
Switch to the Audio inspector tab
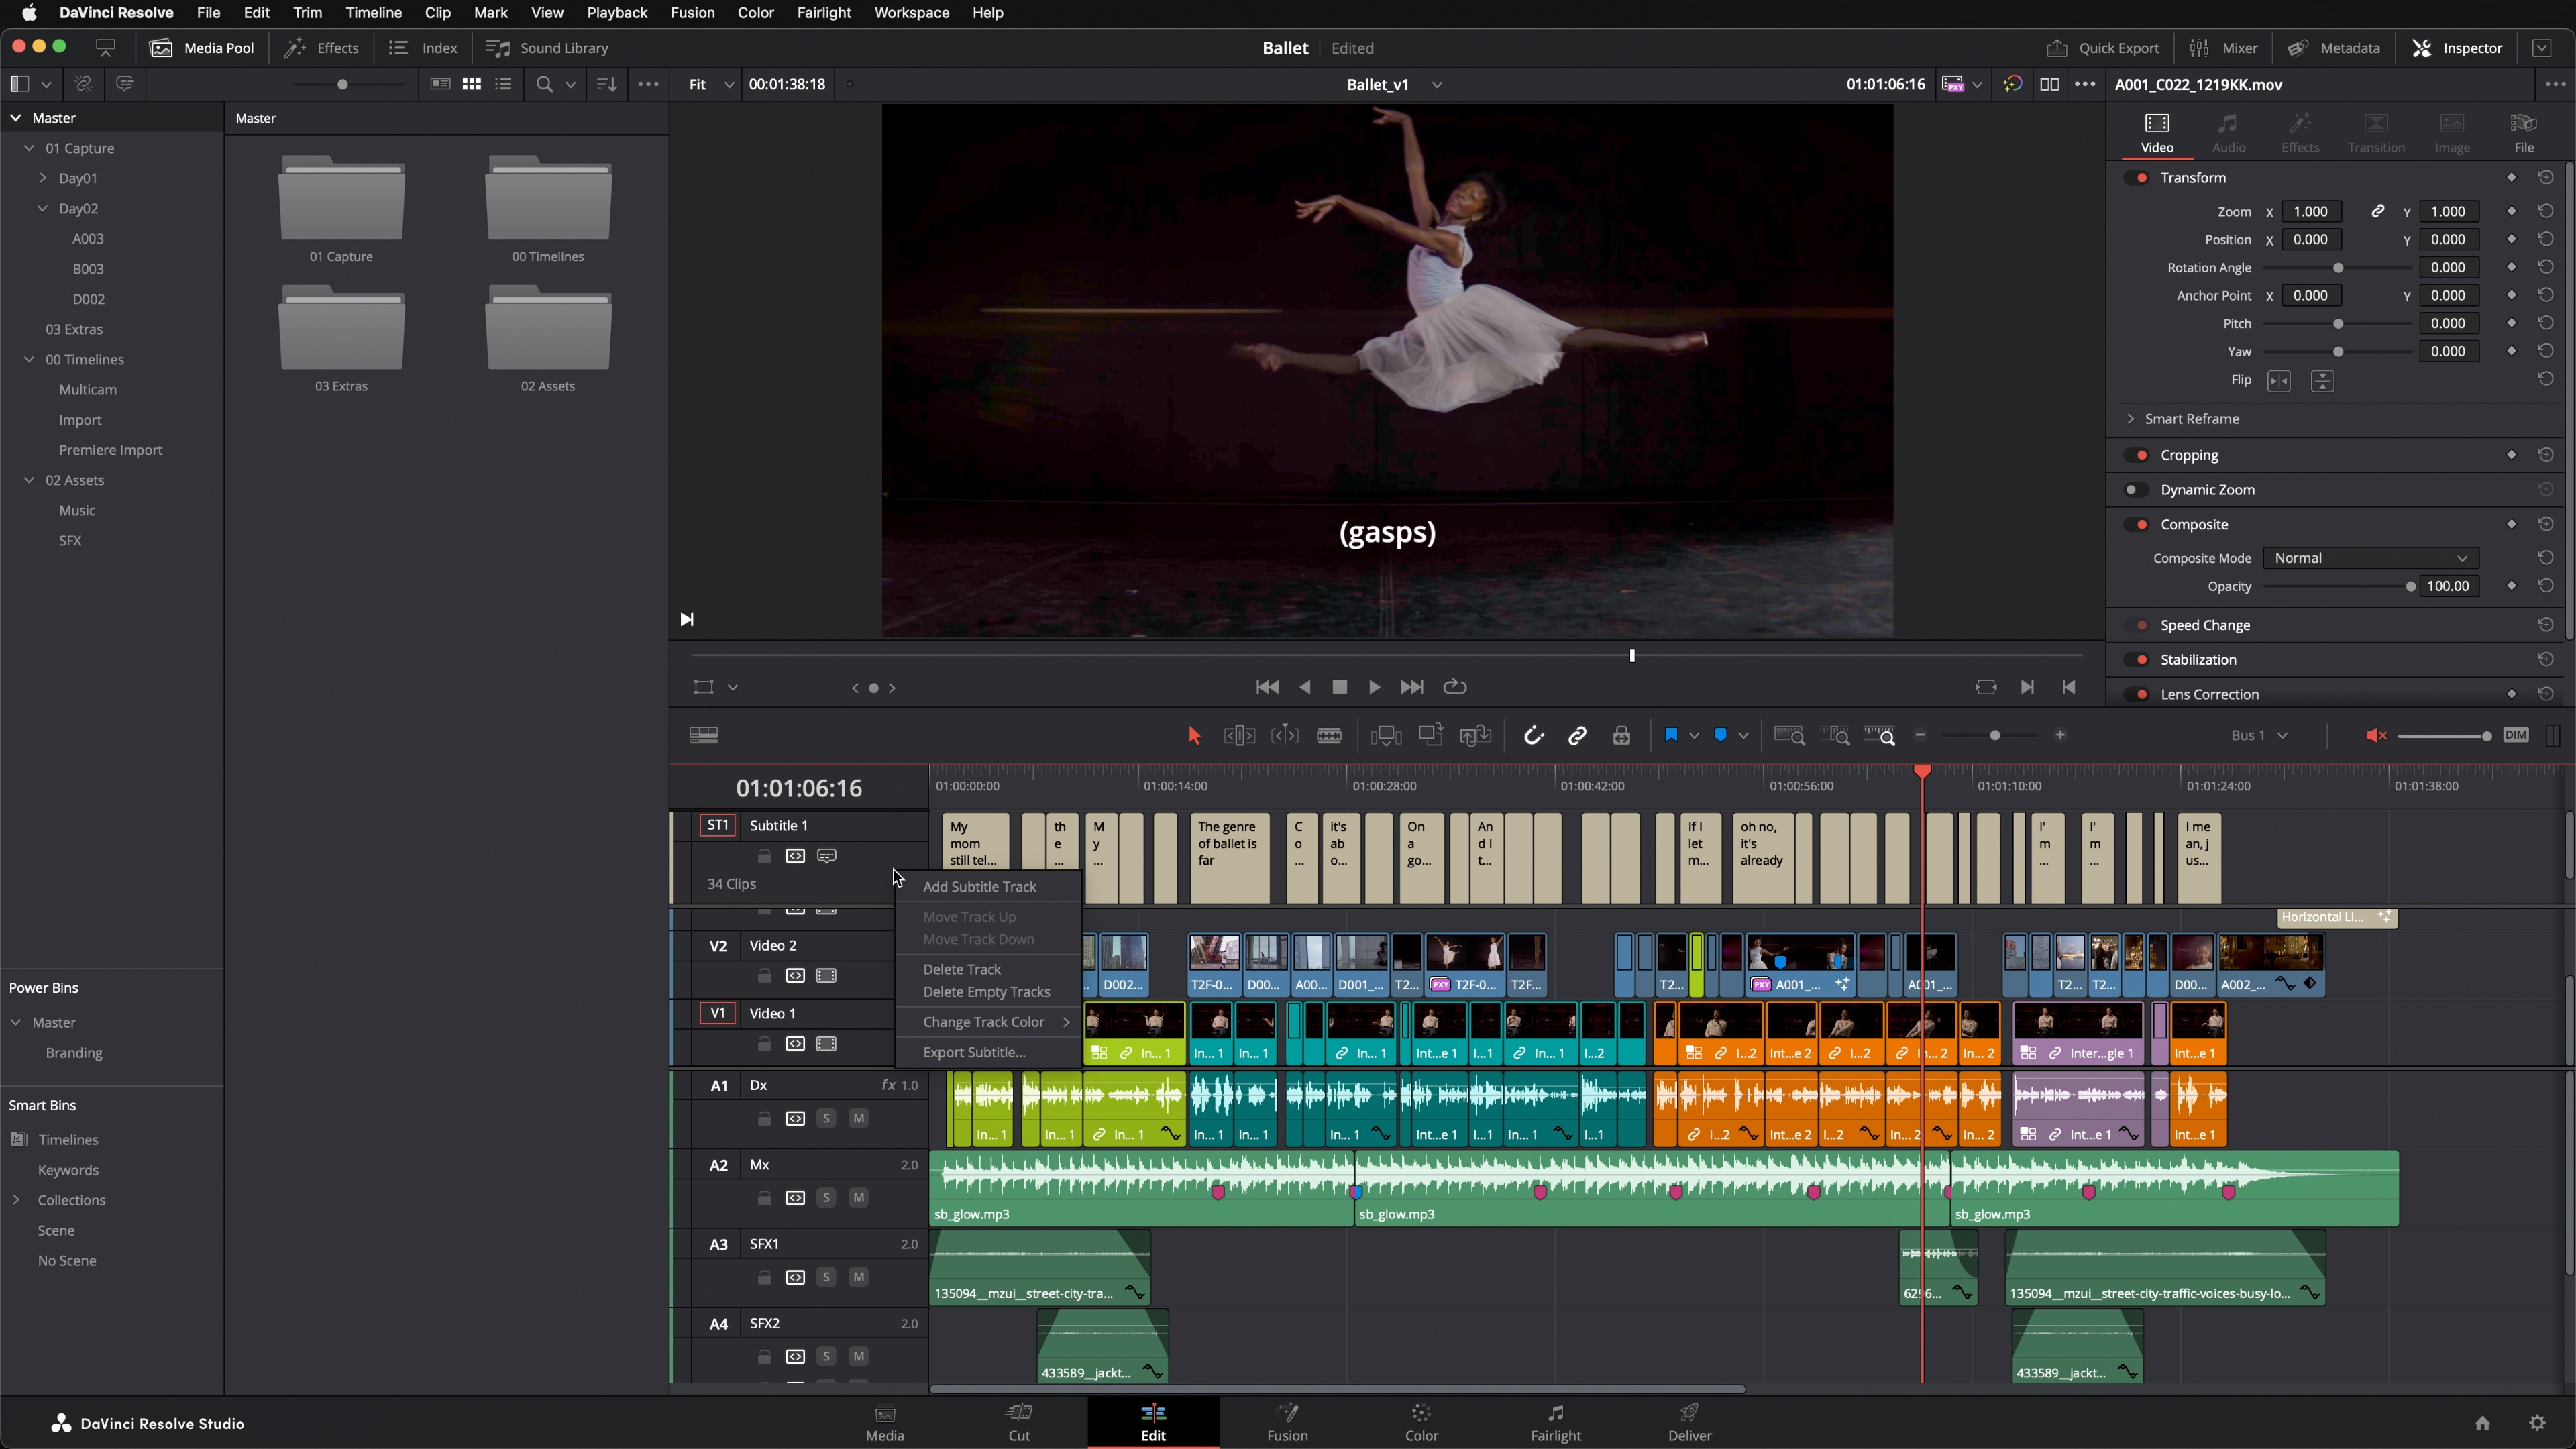tap(2228, 132)
